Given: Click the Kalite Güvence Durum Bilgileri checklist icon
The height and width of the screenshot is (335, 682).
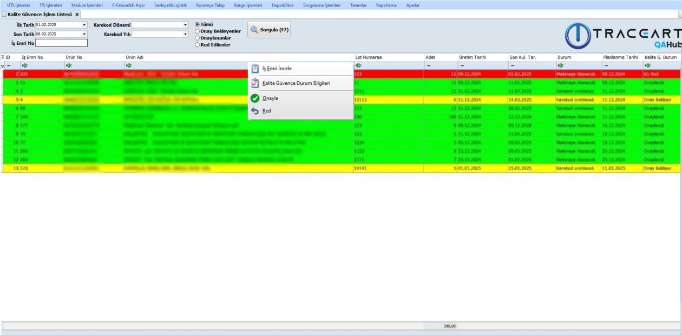Looking at the screenshot, I should pos(255,83).
